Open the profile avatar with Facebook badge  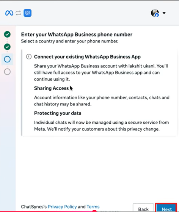pyautogui.click(x=155, y=13)
